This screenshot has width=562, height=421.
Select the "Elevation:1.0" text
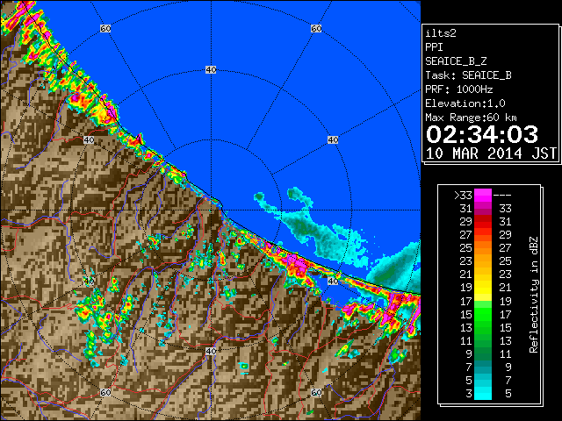pos(465,103)
